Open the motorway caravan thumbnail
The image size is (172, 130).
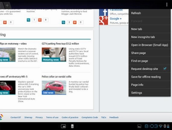coord(8,54)
